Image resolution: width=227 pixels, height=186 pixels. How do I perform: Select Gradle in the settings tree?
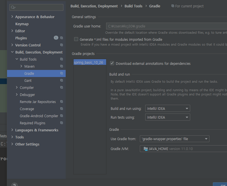coord(36,73)
